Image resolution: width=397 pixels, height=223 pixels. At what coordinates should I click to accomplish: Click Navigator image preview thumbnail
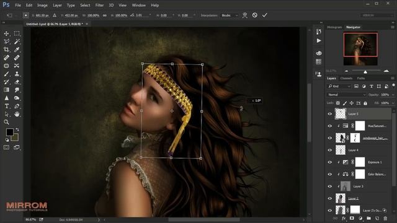[x=360, y=49]
